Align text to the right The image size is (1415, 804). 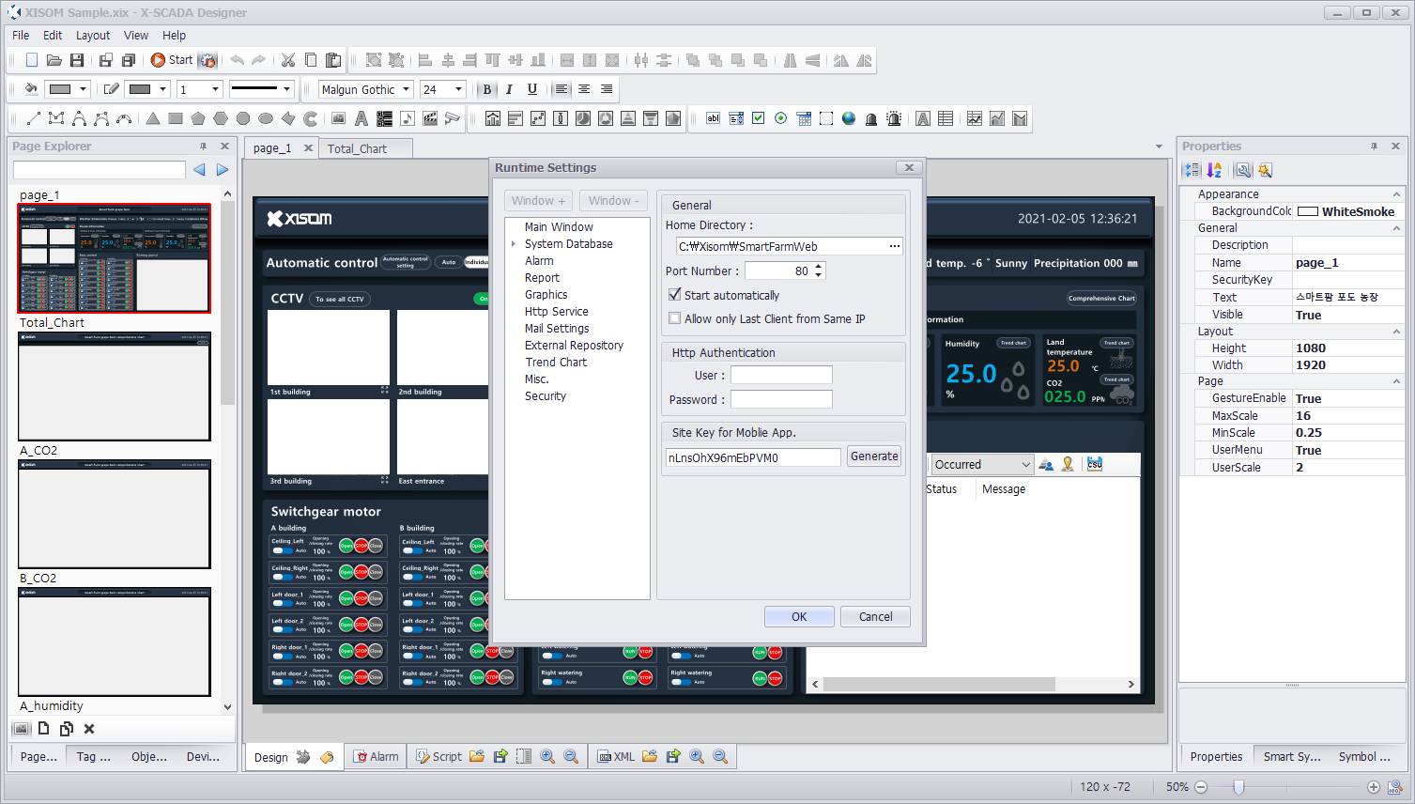point(607,89)
